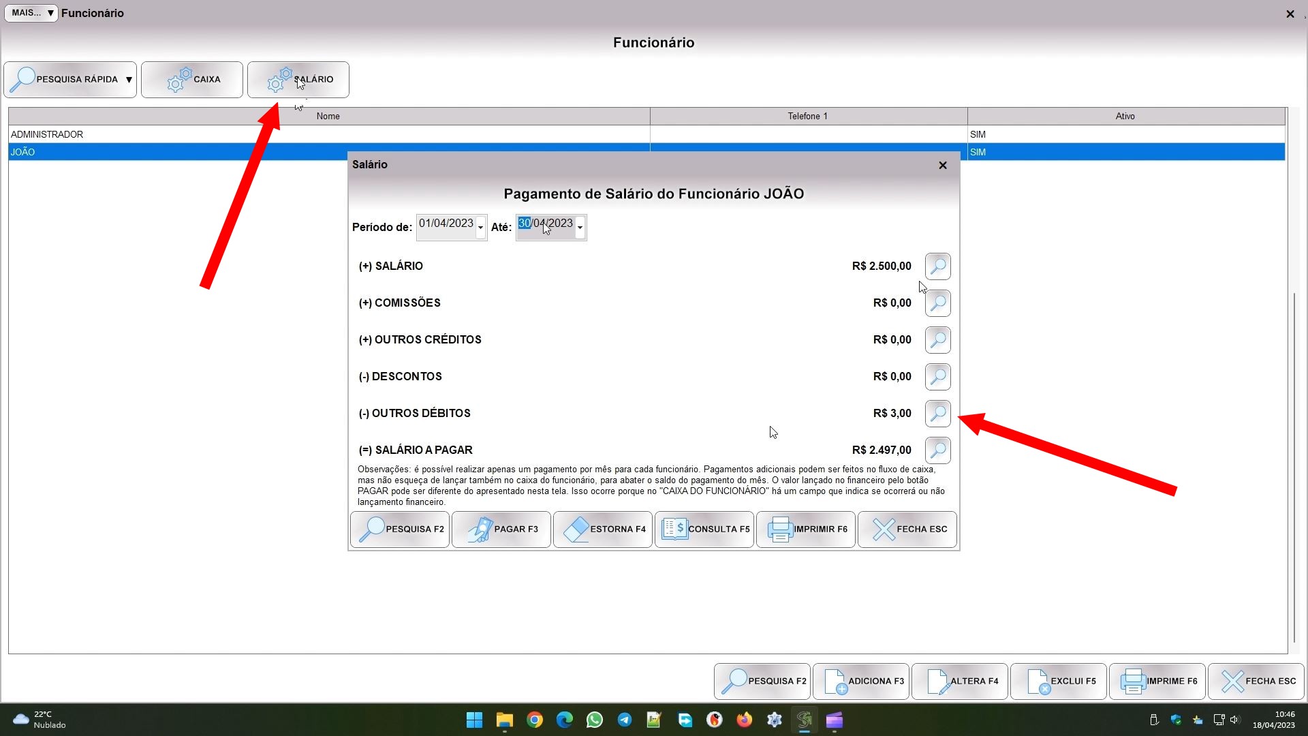Click PAGAR F3 button in Salário dialog
The width and height of the screenshot is (1308, 736).
point(501,530)
